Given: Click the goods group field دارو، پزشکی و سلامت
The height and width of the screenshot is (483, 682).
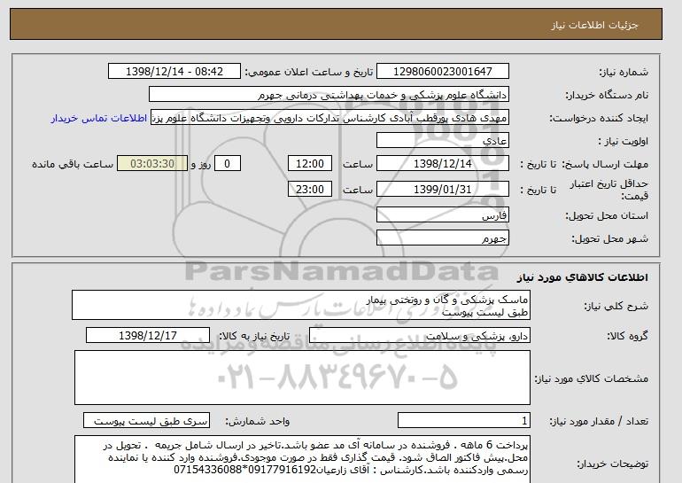Looking at the screenshot, I should click(x=420, y=336).
